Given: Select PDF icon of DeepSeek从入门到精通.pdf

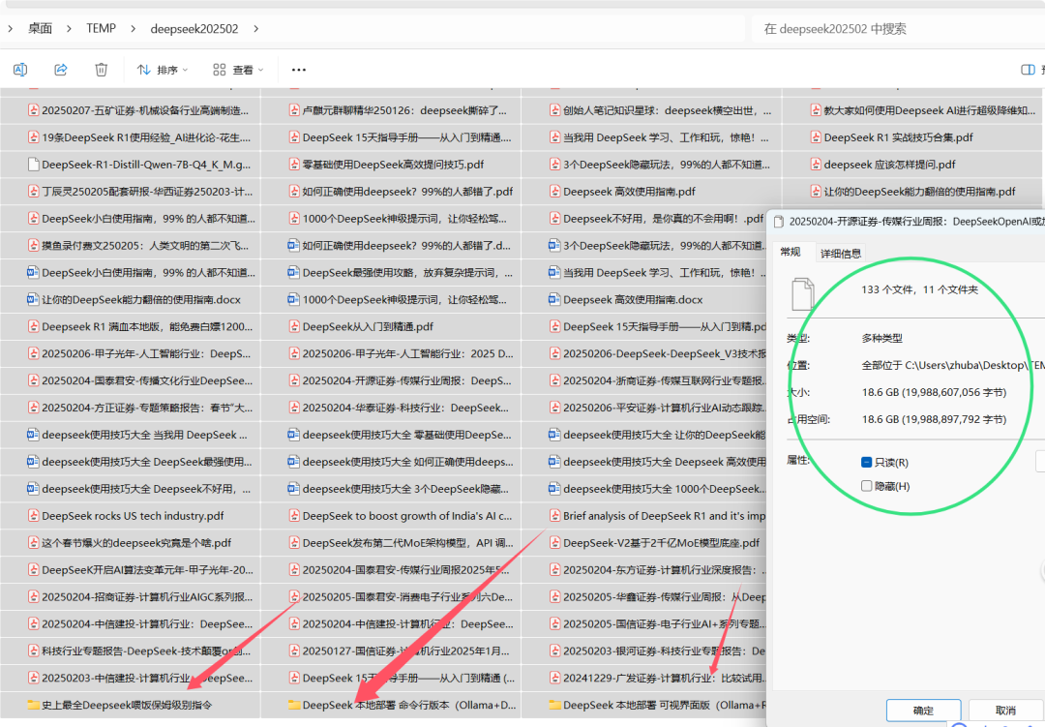Looking at the screenshot, I should click(294, 326).
